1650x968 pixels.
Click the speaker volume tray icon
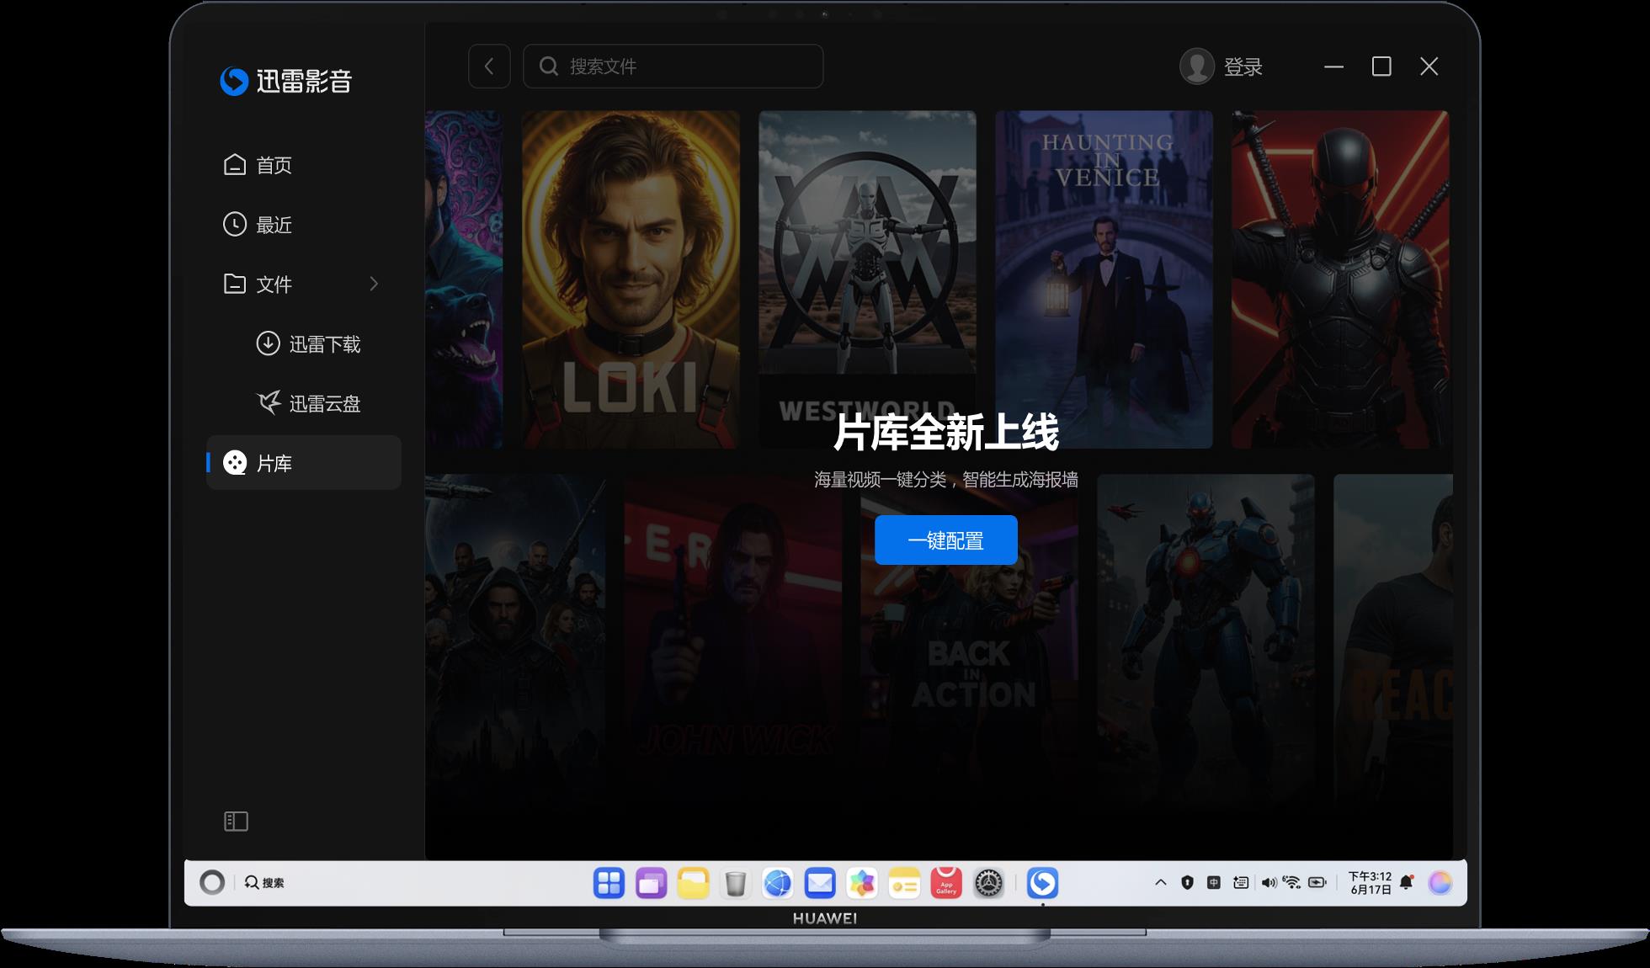click(1269, 882)
